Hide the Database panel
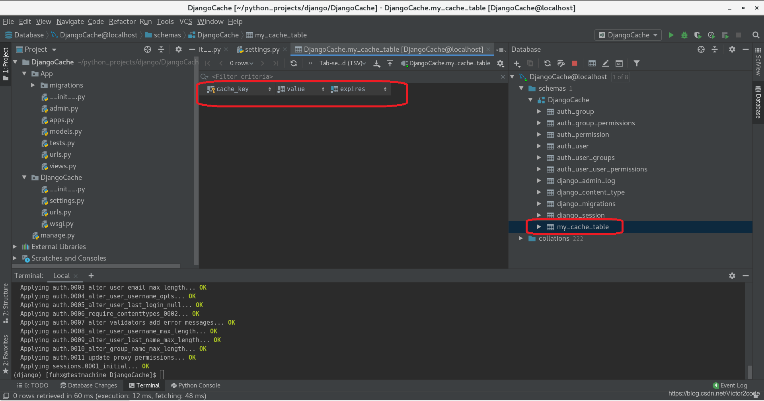This screenshot has width=764, height=401. 746,49
